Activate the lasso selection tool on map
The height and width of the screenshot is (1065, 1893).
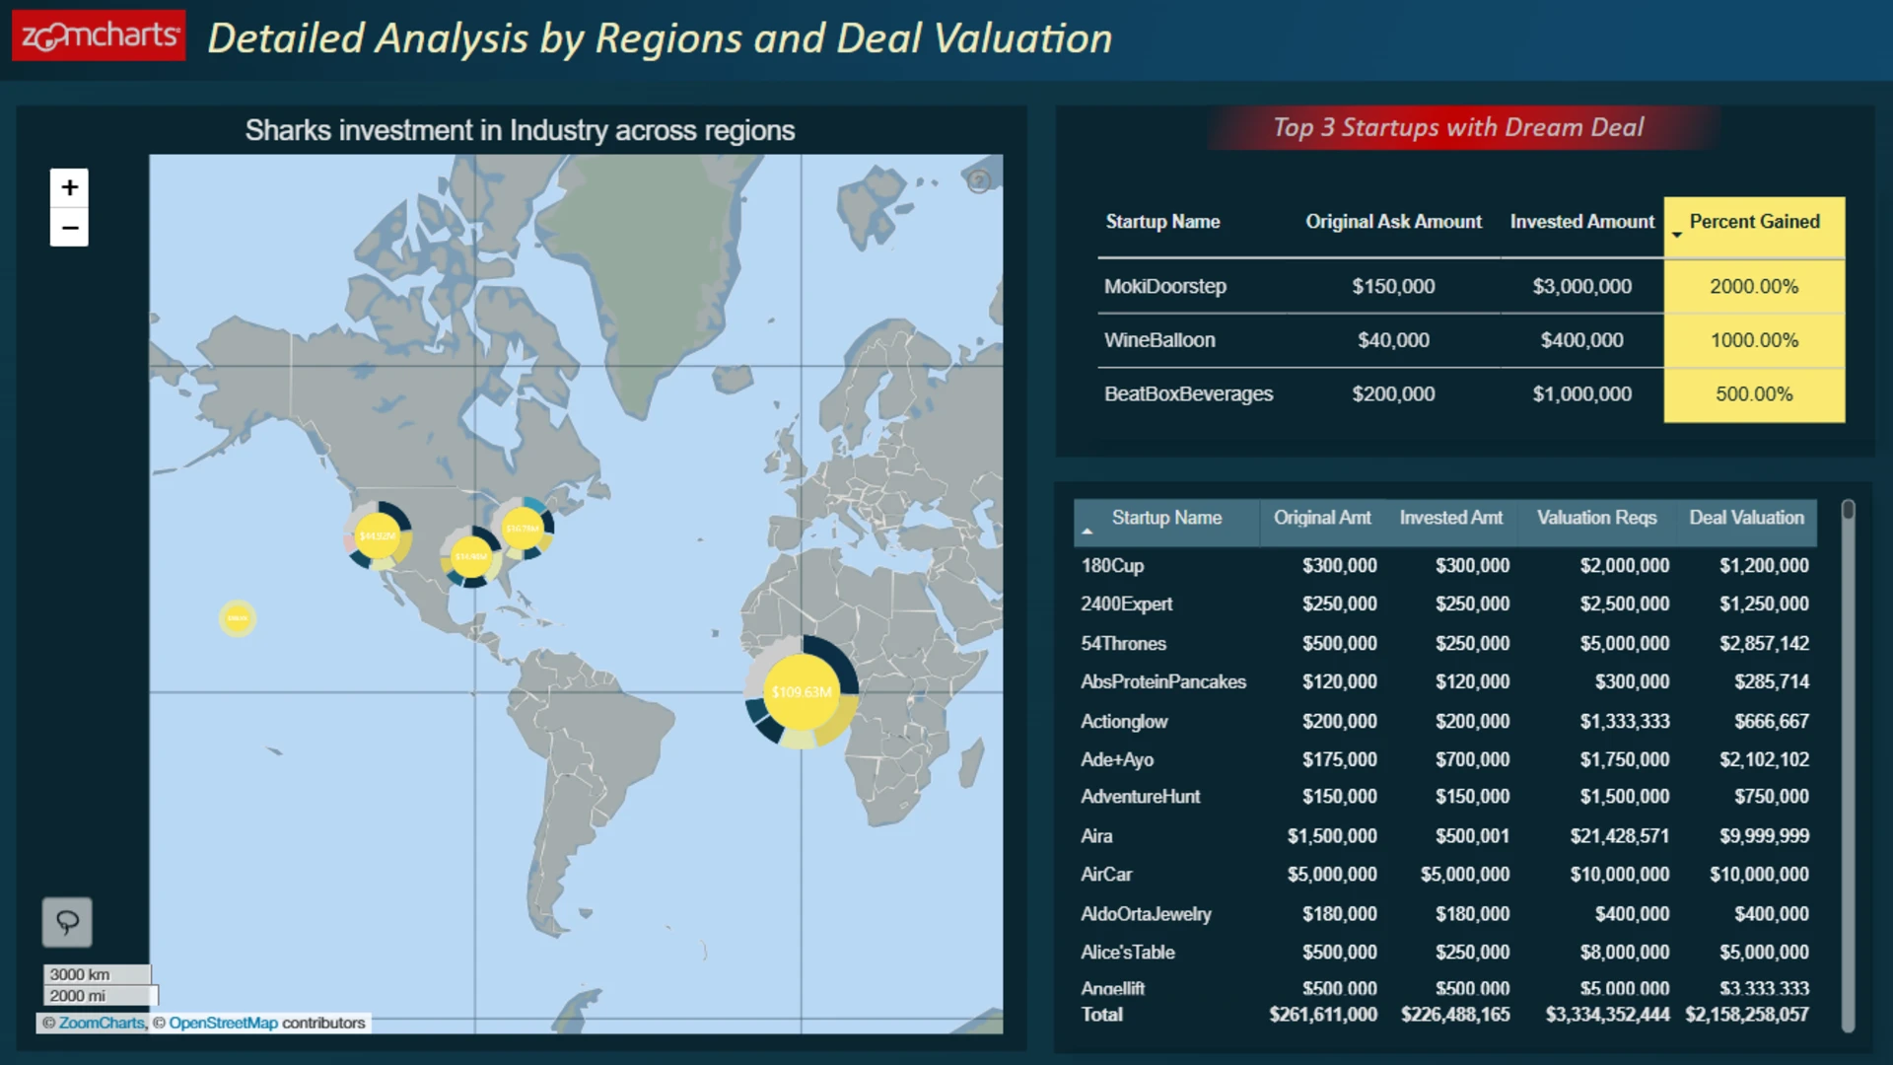pyautogui.click(x=67, y=922)
